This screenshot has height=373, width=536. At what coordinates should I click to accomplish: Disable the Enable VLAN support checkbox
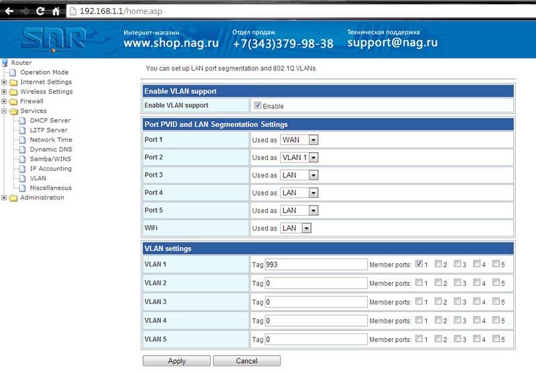pos(257,106)
